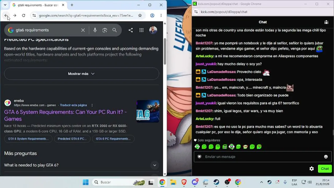
Task: Open Discord from the taskbar app icons
Action: pos(195,182)
